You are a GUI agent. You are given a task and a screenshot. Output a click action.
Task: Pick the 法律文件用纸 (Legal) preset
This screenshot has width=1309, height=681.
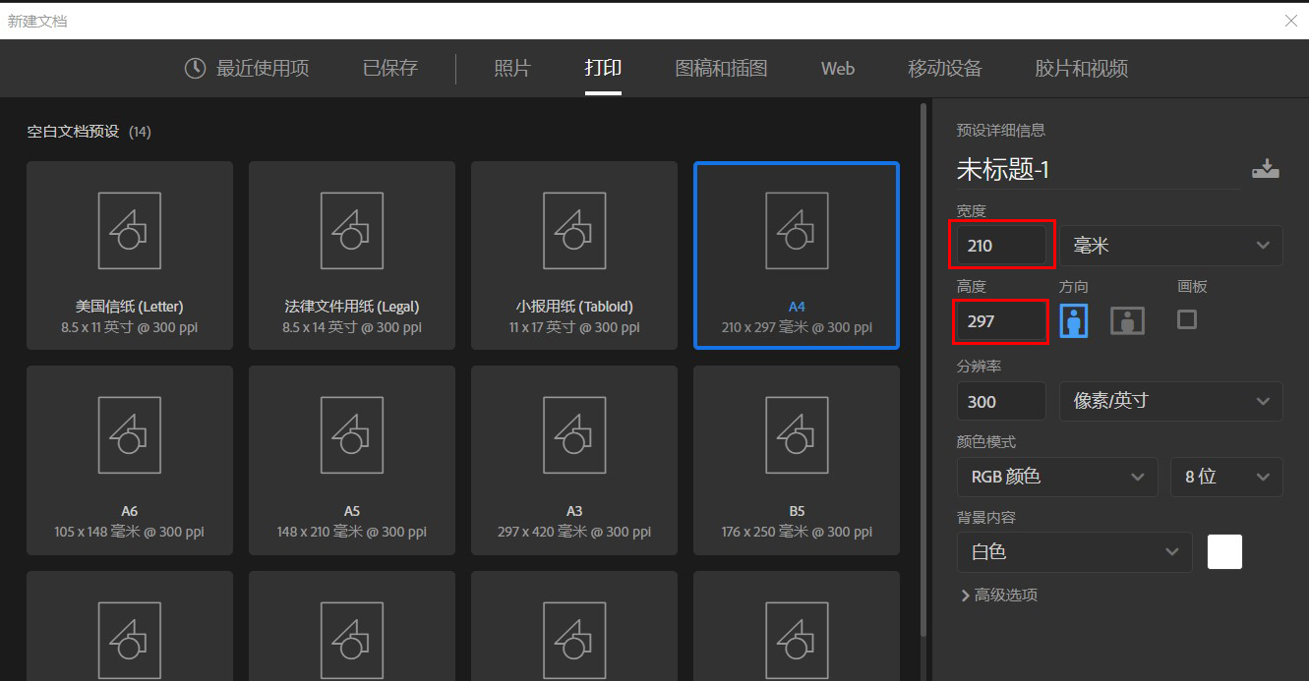coord(351,255)
